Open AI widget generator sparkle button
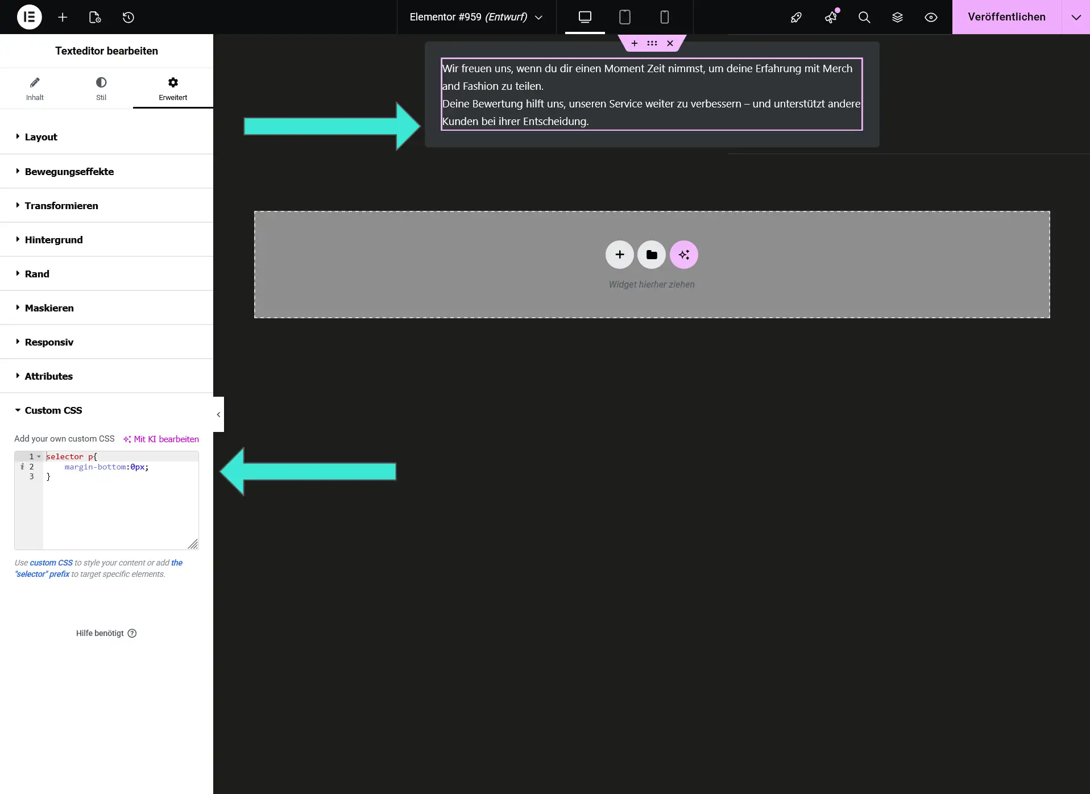Screen dimensions: 1090x794 click(x=683, y=255)
